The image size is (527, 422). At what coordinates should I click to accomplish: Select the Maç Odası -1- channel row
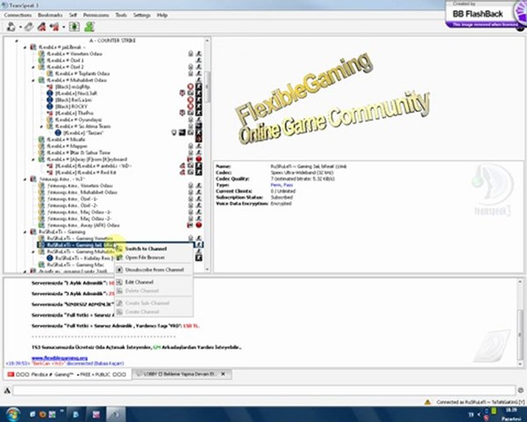[x=79, y=212]
